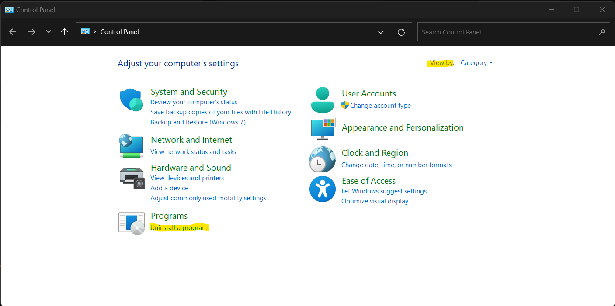Open the Programs heading
Image resolution: width=615 pixels, height=306 pixels.
[x=169, y=216]
